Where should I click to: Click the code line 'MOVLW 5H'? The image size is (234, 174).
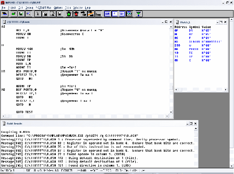(23, 56)
